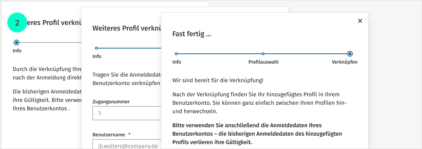Screen dimensions: 422x149
Task: Click progress line between Profilauswahl and Verknüpfen
Action: pyautogui.click(x=306, y=54)
